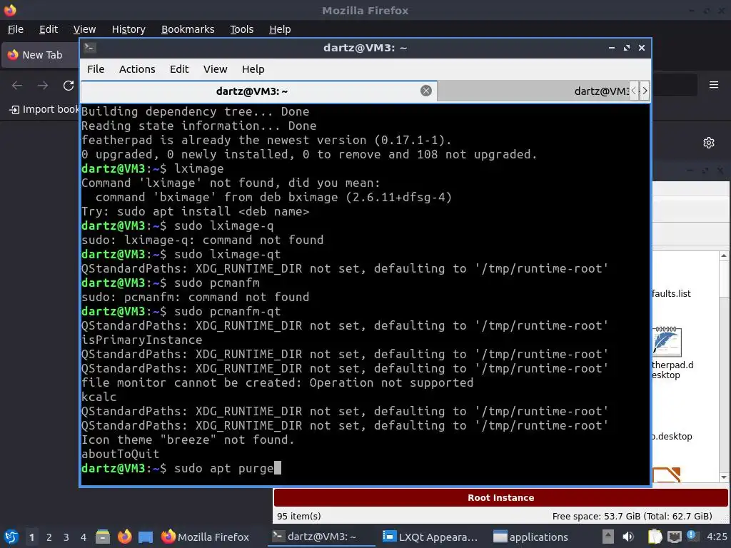Viewport: 731px width, 548px height.
Task: Open Firefox Bookmarks menu
Action: pyautogui.click(x=188, y=29)
